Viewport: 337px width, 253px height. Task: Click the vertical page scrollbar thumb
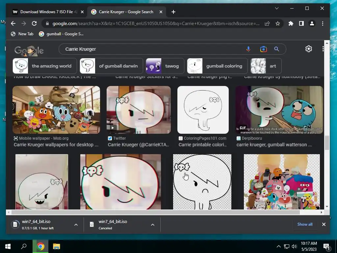[327, 143]
